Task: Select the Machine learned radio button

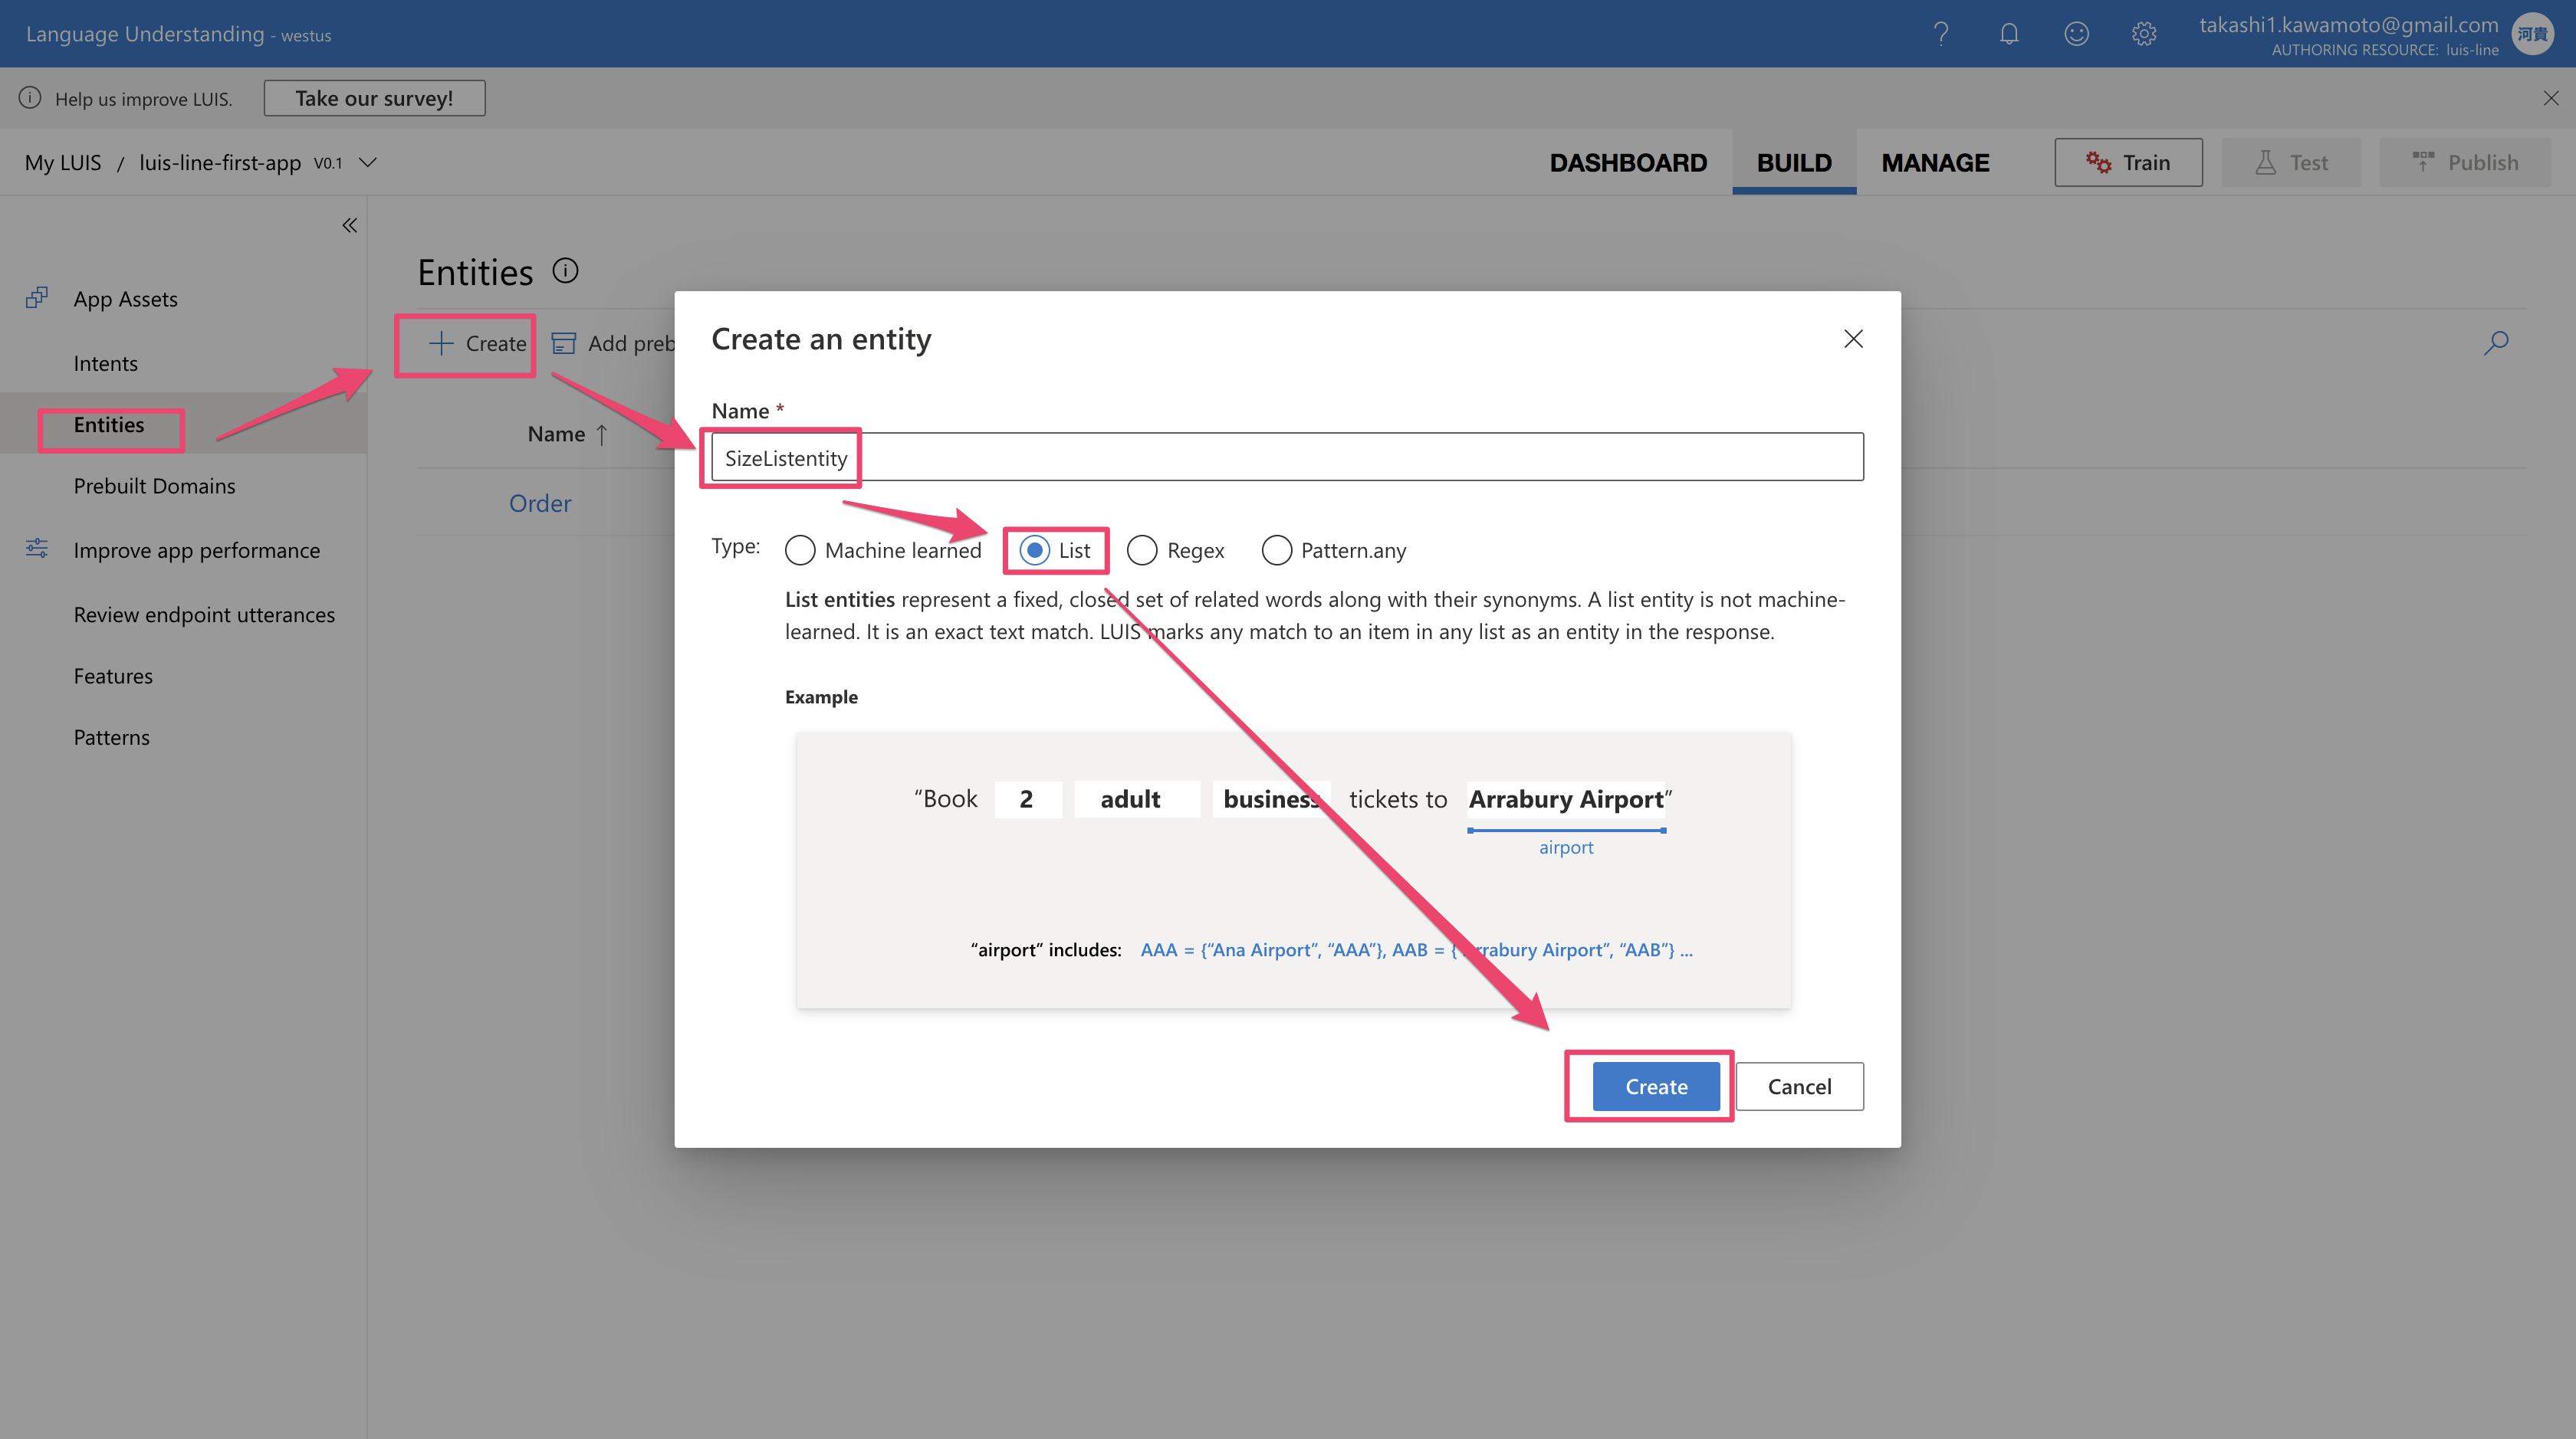Action: 800,551
